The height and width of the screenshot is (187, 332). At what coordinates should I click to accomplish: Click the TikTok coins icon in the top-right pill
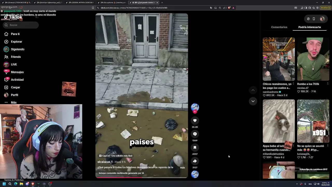click(308, 19)
